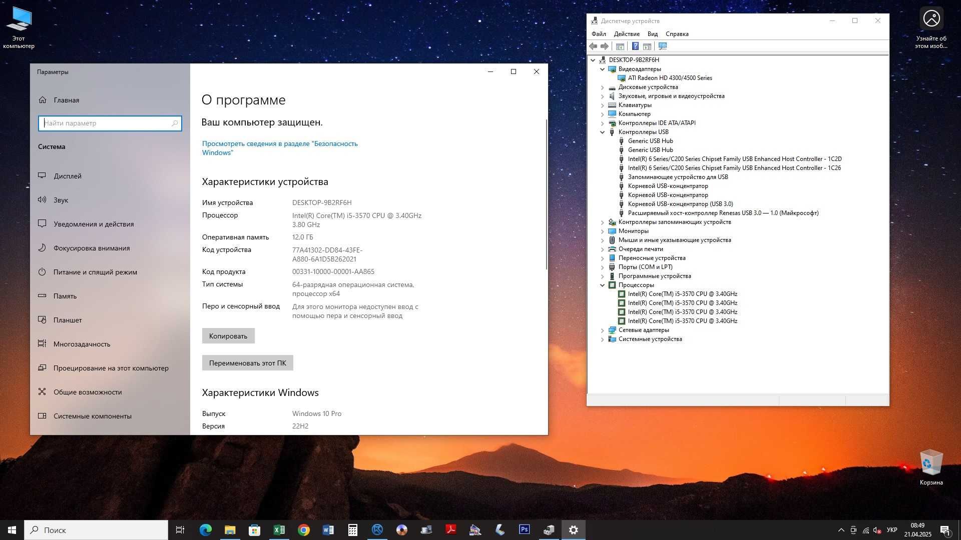
Task: Select Контроллеры IDE ATA/ATAPI label
Action: click(657, 123)
